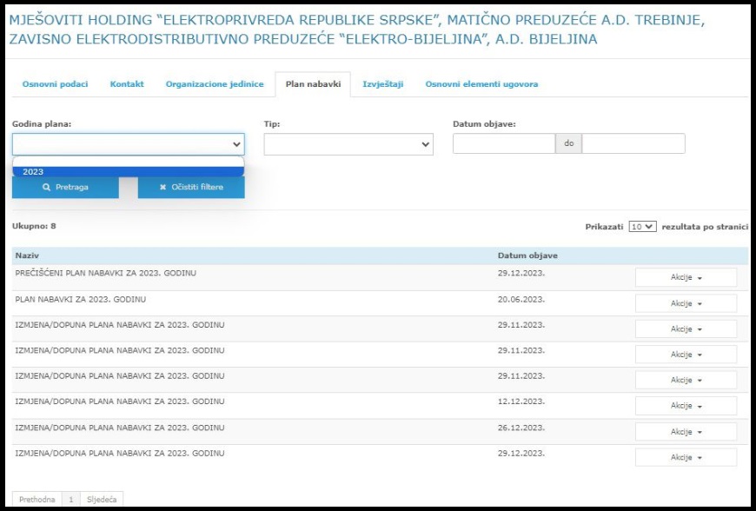Open the Osnovni elementi ugovora tab
This screenshot has height=511, width=756.
point(481,84)
